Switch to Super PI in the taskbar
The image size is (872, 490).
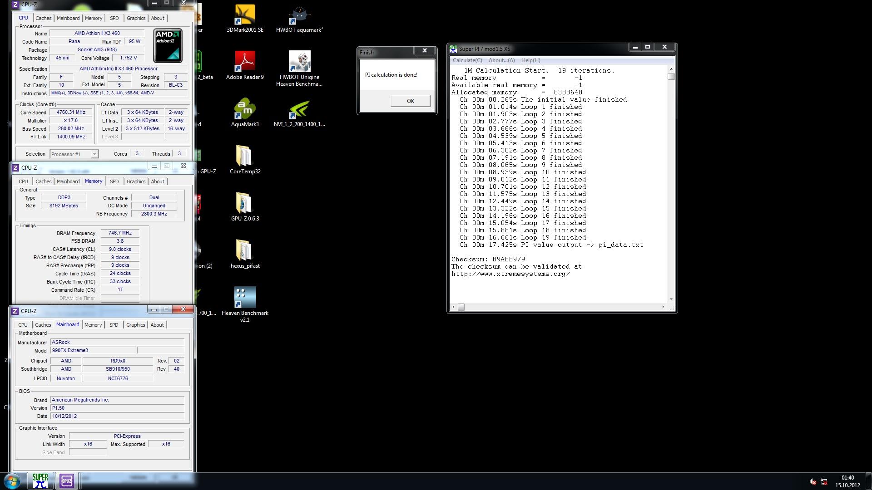click(40, 481)
